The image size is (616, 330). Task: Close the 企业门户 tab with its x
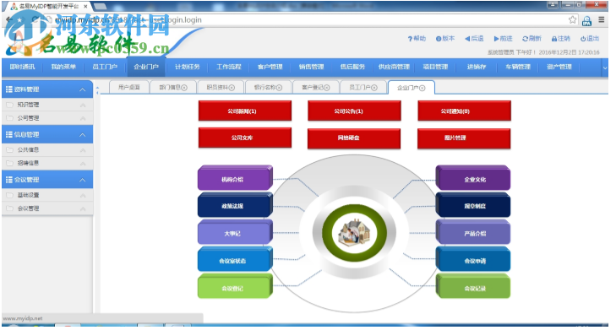[x=422, y=88]
